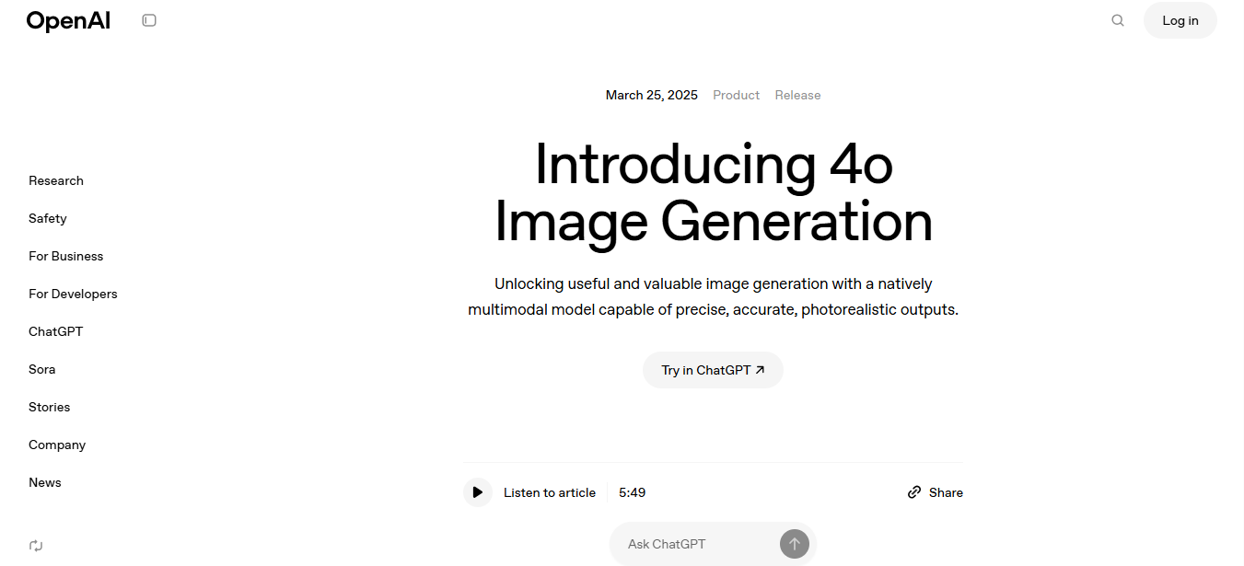Open search with the magnifying glass icon
Viewport: 1244px width, 566px height.
1117,20
